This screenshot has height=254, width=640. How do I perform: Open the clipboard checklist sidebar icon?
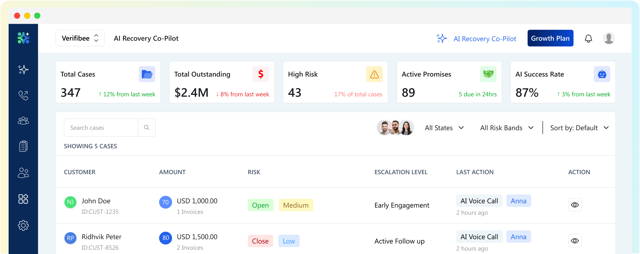[23, 146]
